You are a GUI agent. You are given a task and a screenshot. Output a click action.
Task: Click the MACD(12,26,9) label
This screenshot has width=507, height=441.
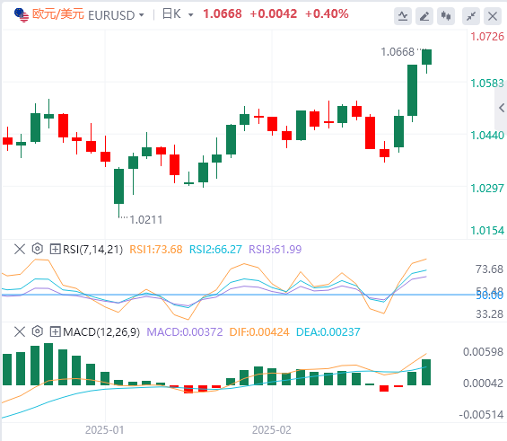[x=101, y=332]
